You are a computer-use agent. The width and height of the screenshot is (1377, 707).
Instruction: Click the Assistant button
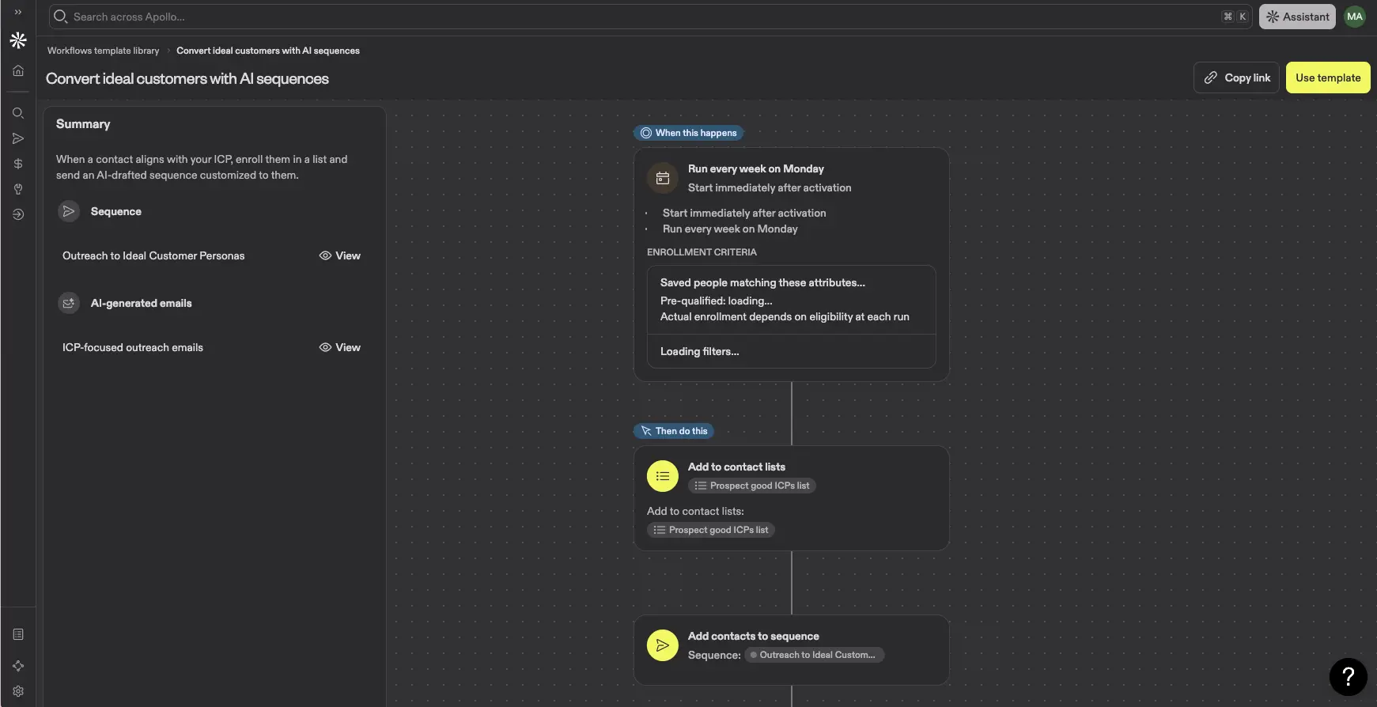click(1297, 17)
